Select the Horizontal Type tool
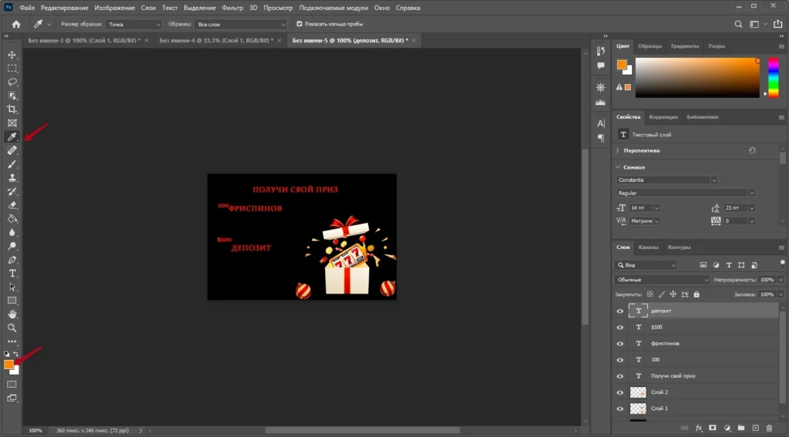Image resolution: width=789 pixels, height=437 pixels. coord(12,274)
